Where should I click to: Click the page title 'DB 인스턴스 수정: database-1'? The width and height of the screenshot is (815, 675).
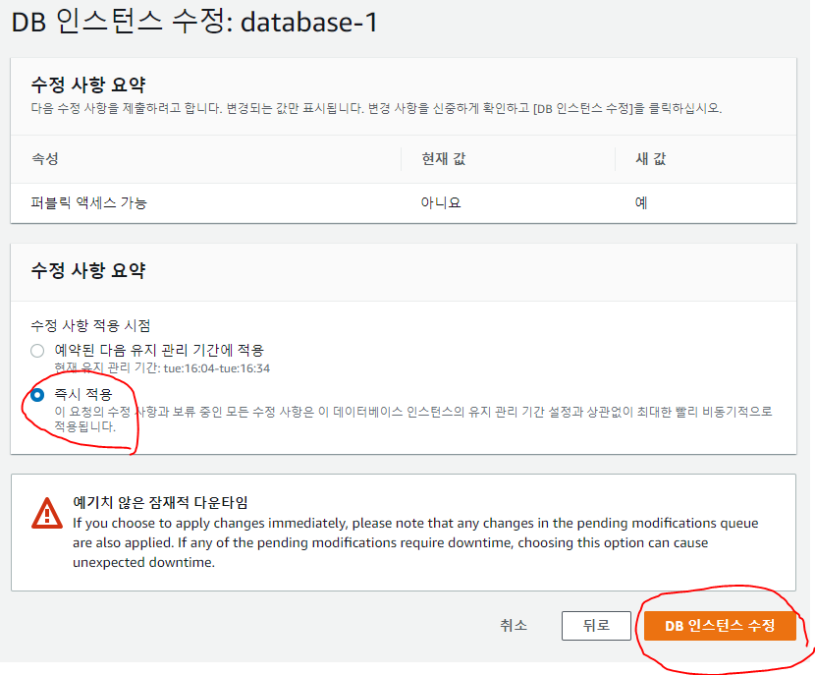(194, 22)
